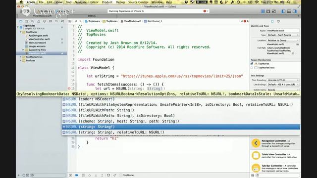Viewport: 317px width, 178px height.
Task: Select Main.storyboard in the navigator
Action: (37, 43)
